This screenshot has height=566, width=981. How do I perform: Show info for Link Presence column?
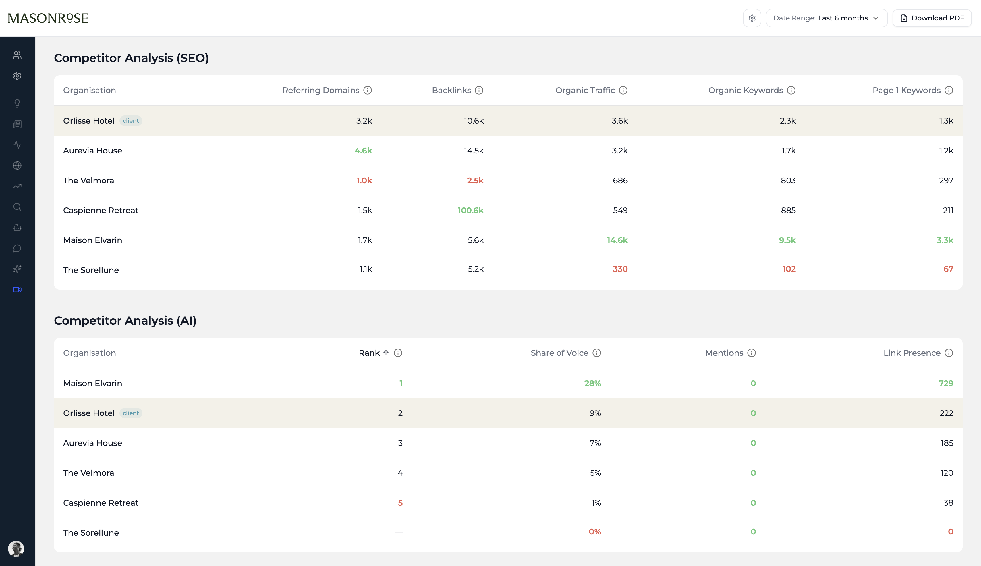coord(949,353)
